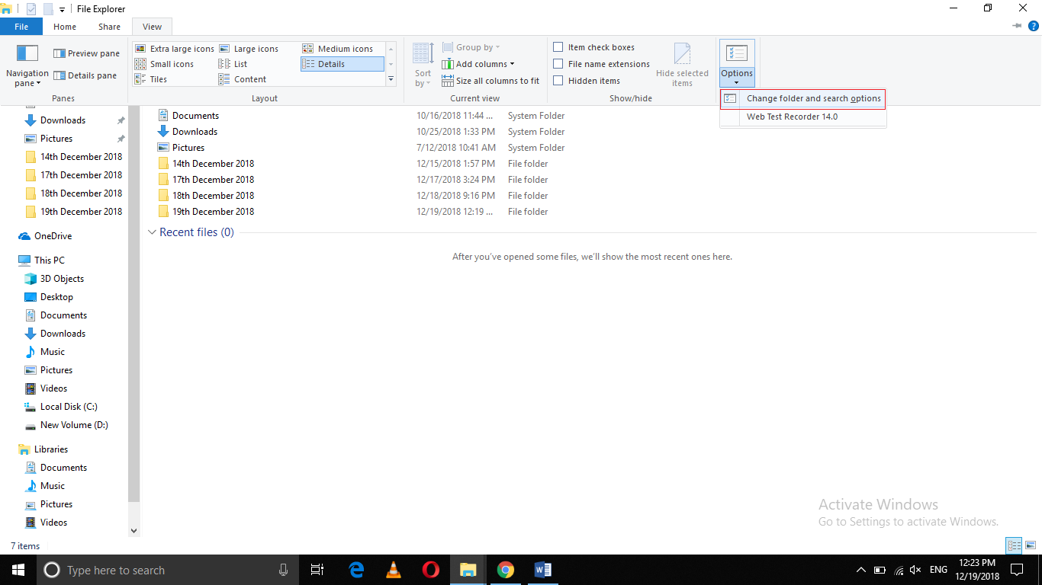Open the 19th December 2018 folder in list
Image resolution: width=1042 pixels, height=585 pixels.
pos(213,212)
